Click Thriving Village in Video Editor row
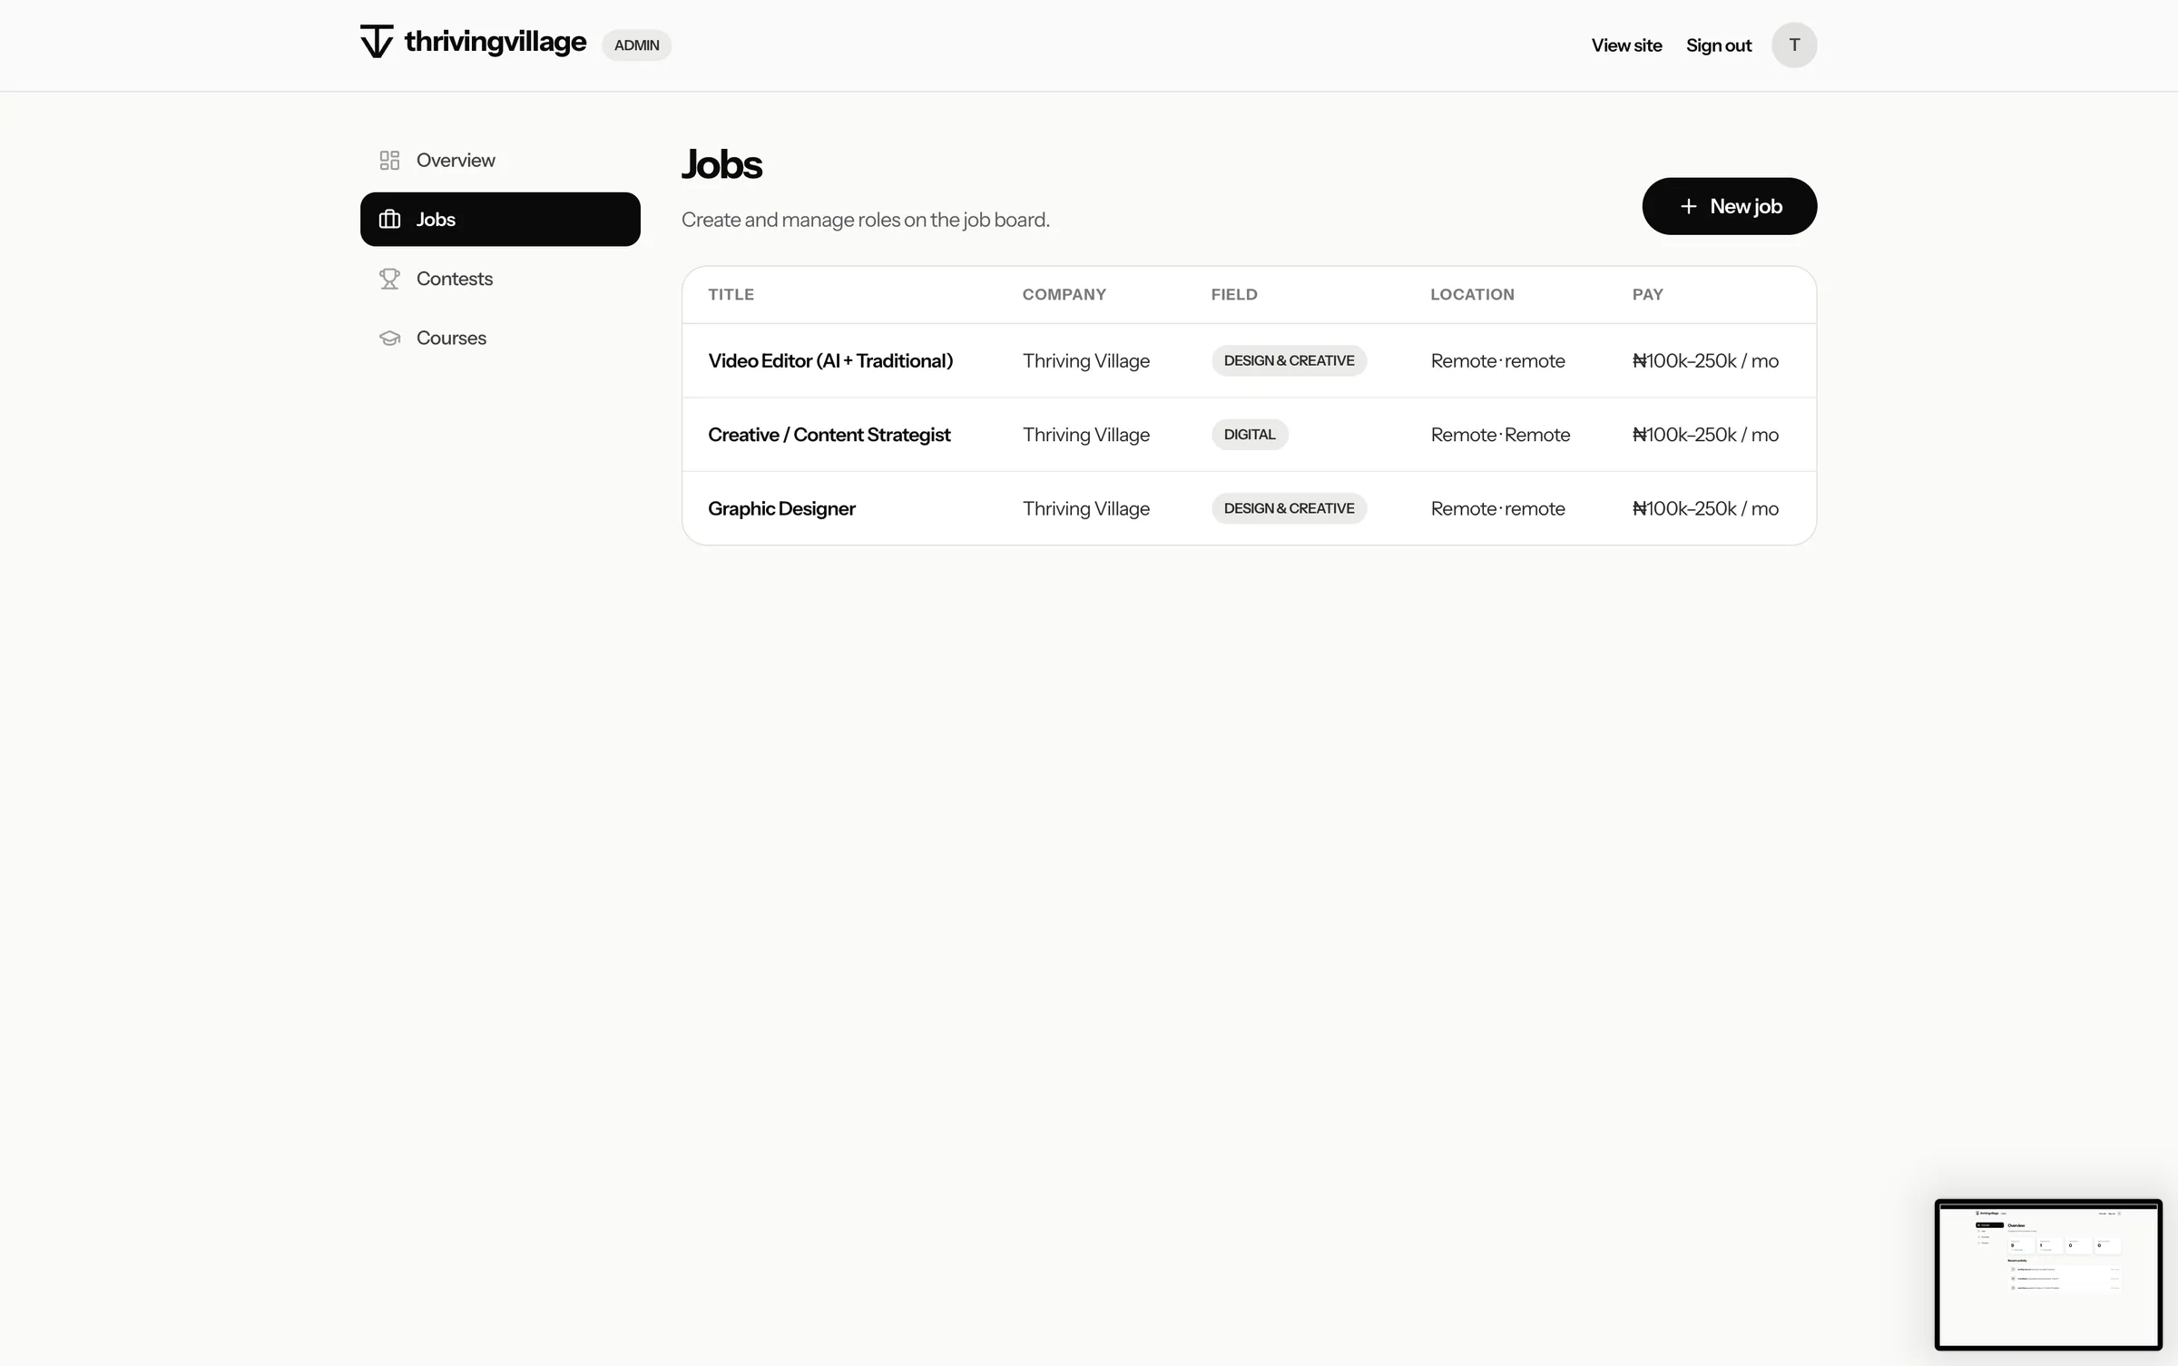 point(1085,360)
